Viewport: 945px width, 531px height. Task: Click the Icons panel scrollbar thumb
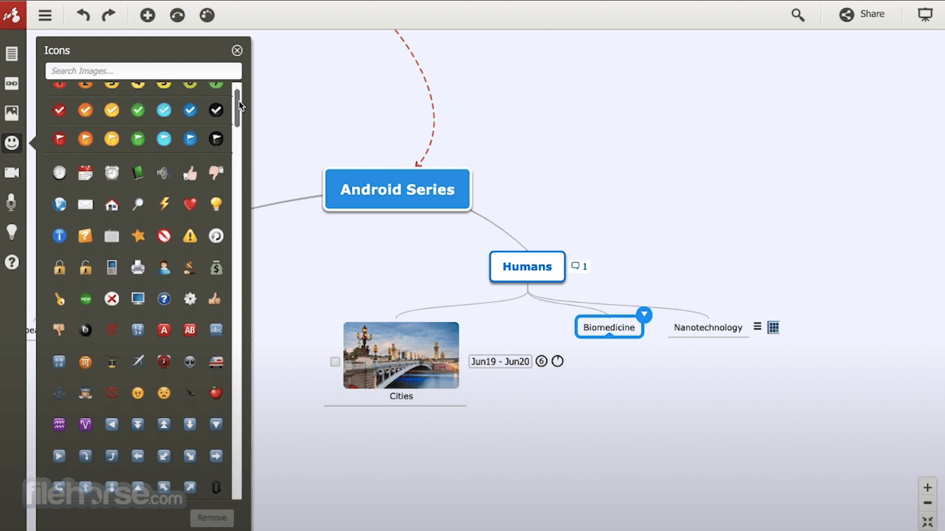click(237, 108)
